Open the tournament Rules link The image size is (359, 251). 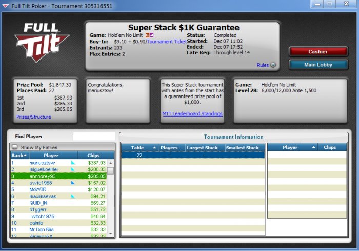coord(263,65)
